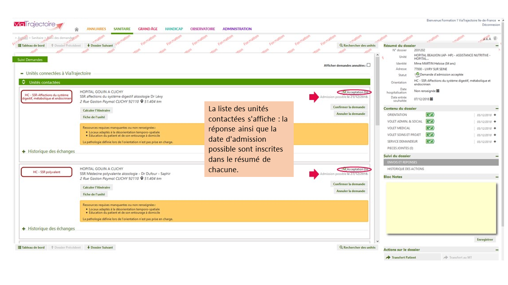Open calendar for Date entrée souhaitée
Viewport: 508px width, 285px height.
pyautogui.click(x=431, y=99)
